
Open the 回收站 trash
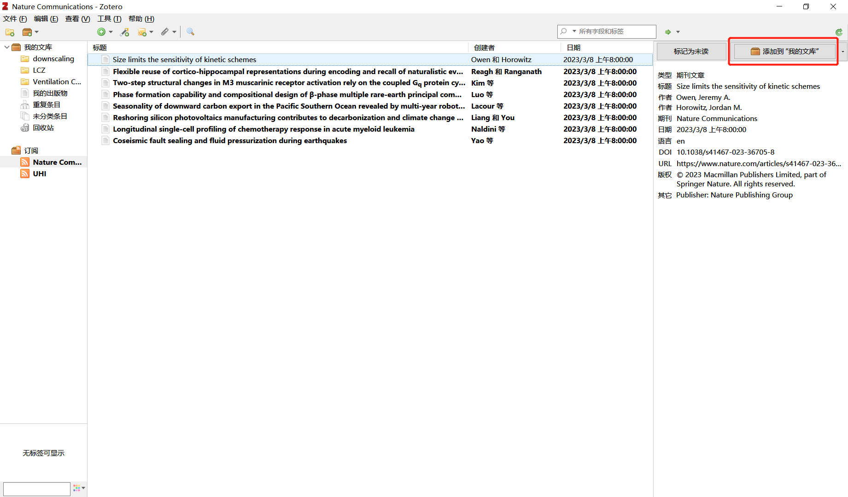coord(43,128)
